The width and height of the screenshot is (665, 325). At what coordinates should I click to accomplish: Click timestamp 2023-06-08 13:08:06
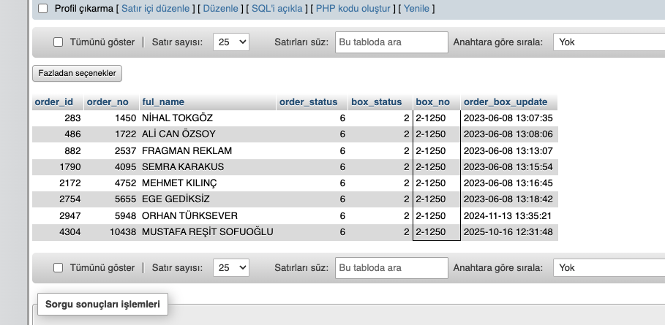tap(508, 134)
